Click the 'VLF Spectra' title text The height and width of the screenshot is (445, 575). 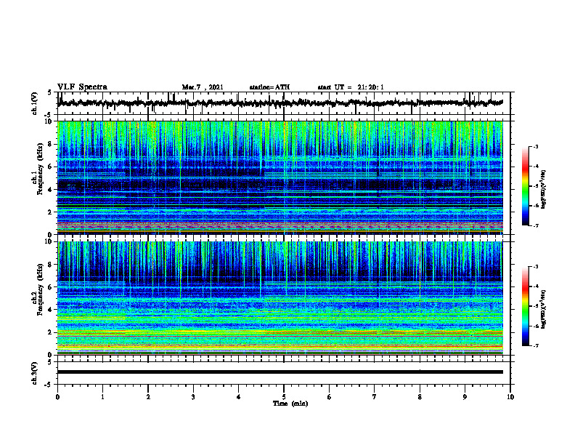[82, 87]
